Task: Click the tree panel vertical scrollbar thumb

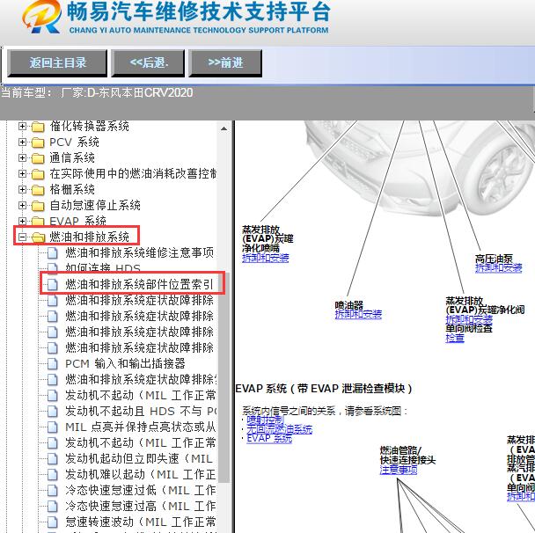Action: tap(224, 376)
